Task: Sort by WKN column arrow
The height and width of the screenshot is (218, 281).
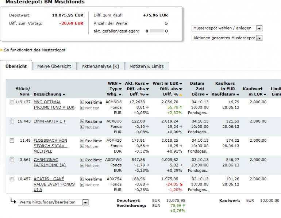Action: [120, 84]
